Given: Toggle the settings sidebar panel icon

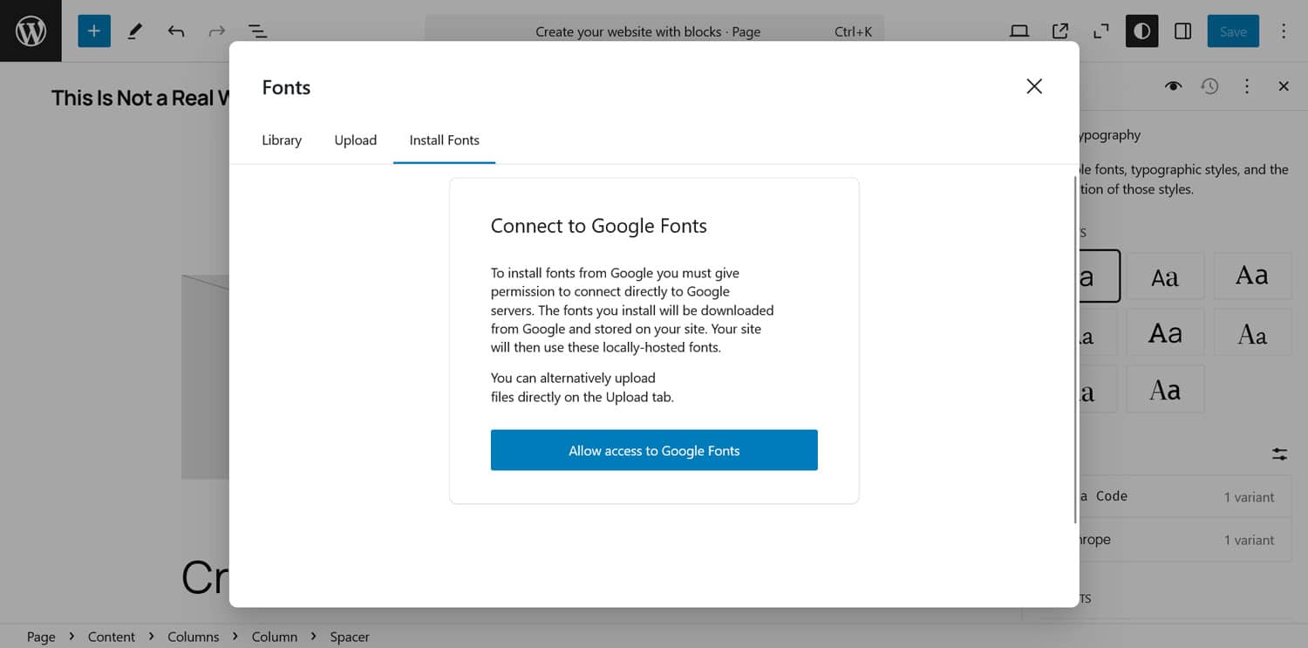Looking at the screenshot, I should [1182, 31].
